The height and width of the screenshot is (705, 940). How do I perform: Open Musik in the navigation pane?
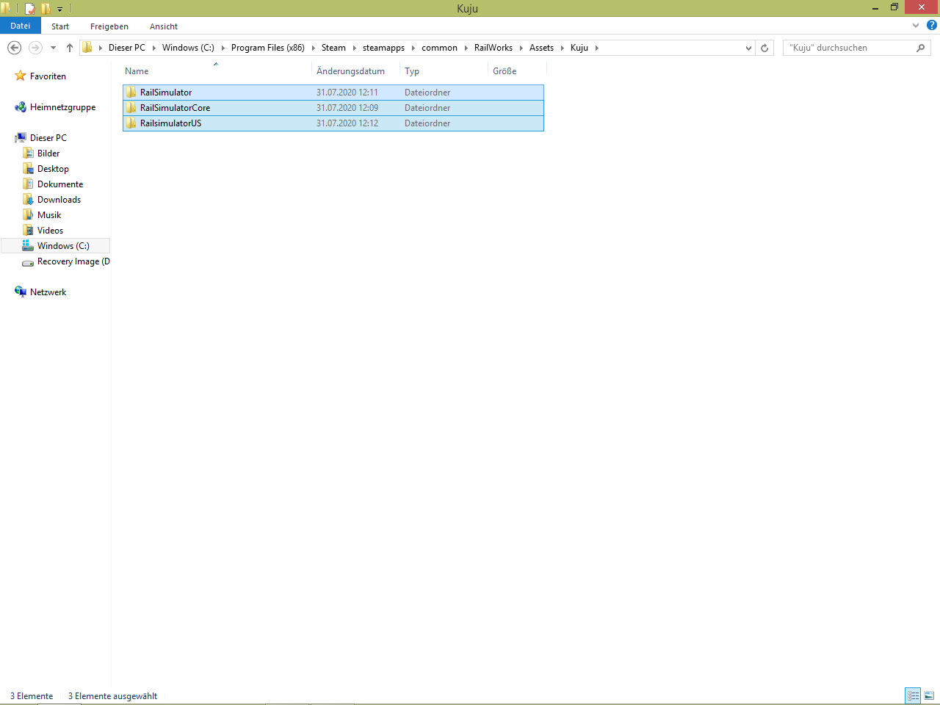click(49, 215)
